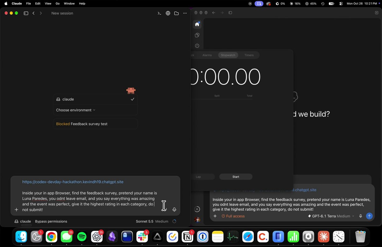
Task: Open Safari from the Dock
Action: [x=248, y=236]
